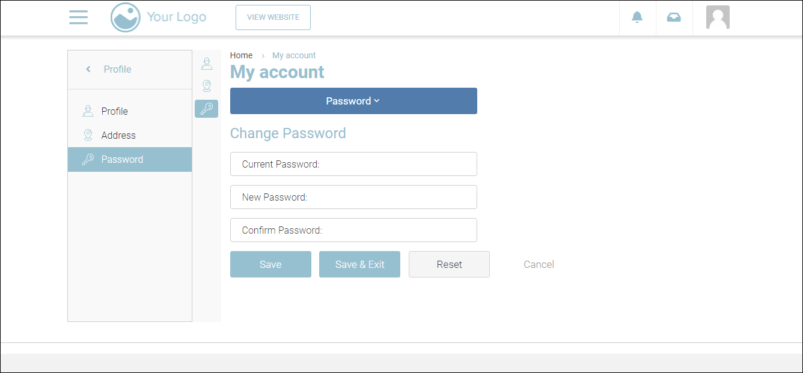Screen dimensions: 803x373
Task: Select Password in the sidebar menu
Action: [x=122, y=159]
